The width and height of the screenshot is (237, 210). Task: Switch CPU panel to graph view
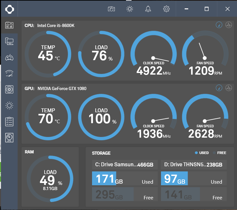[x=229, y=25]
